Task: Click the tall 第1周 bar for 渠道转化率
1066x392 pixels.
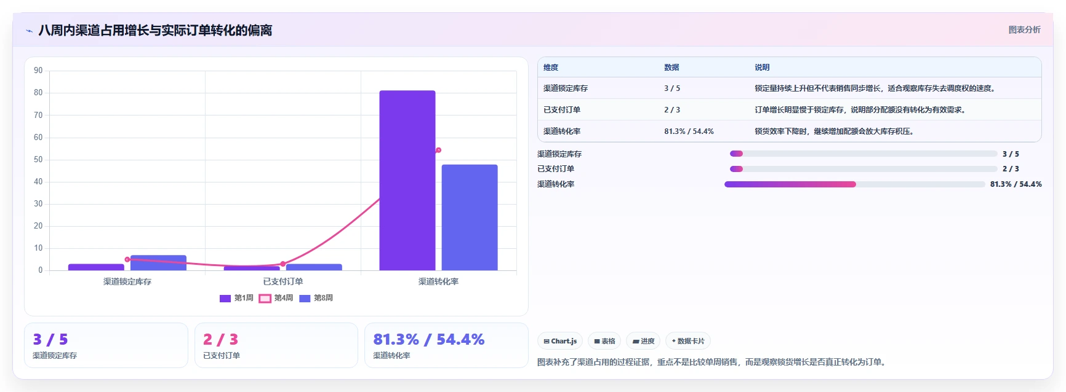Action: (x=407, y=180)
